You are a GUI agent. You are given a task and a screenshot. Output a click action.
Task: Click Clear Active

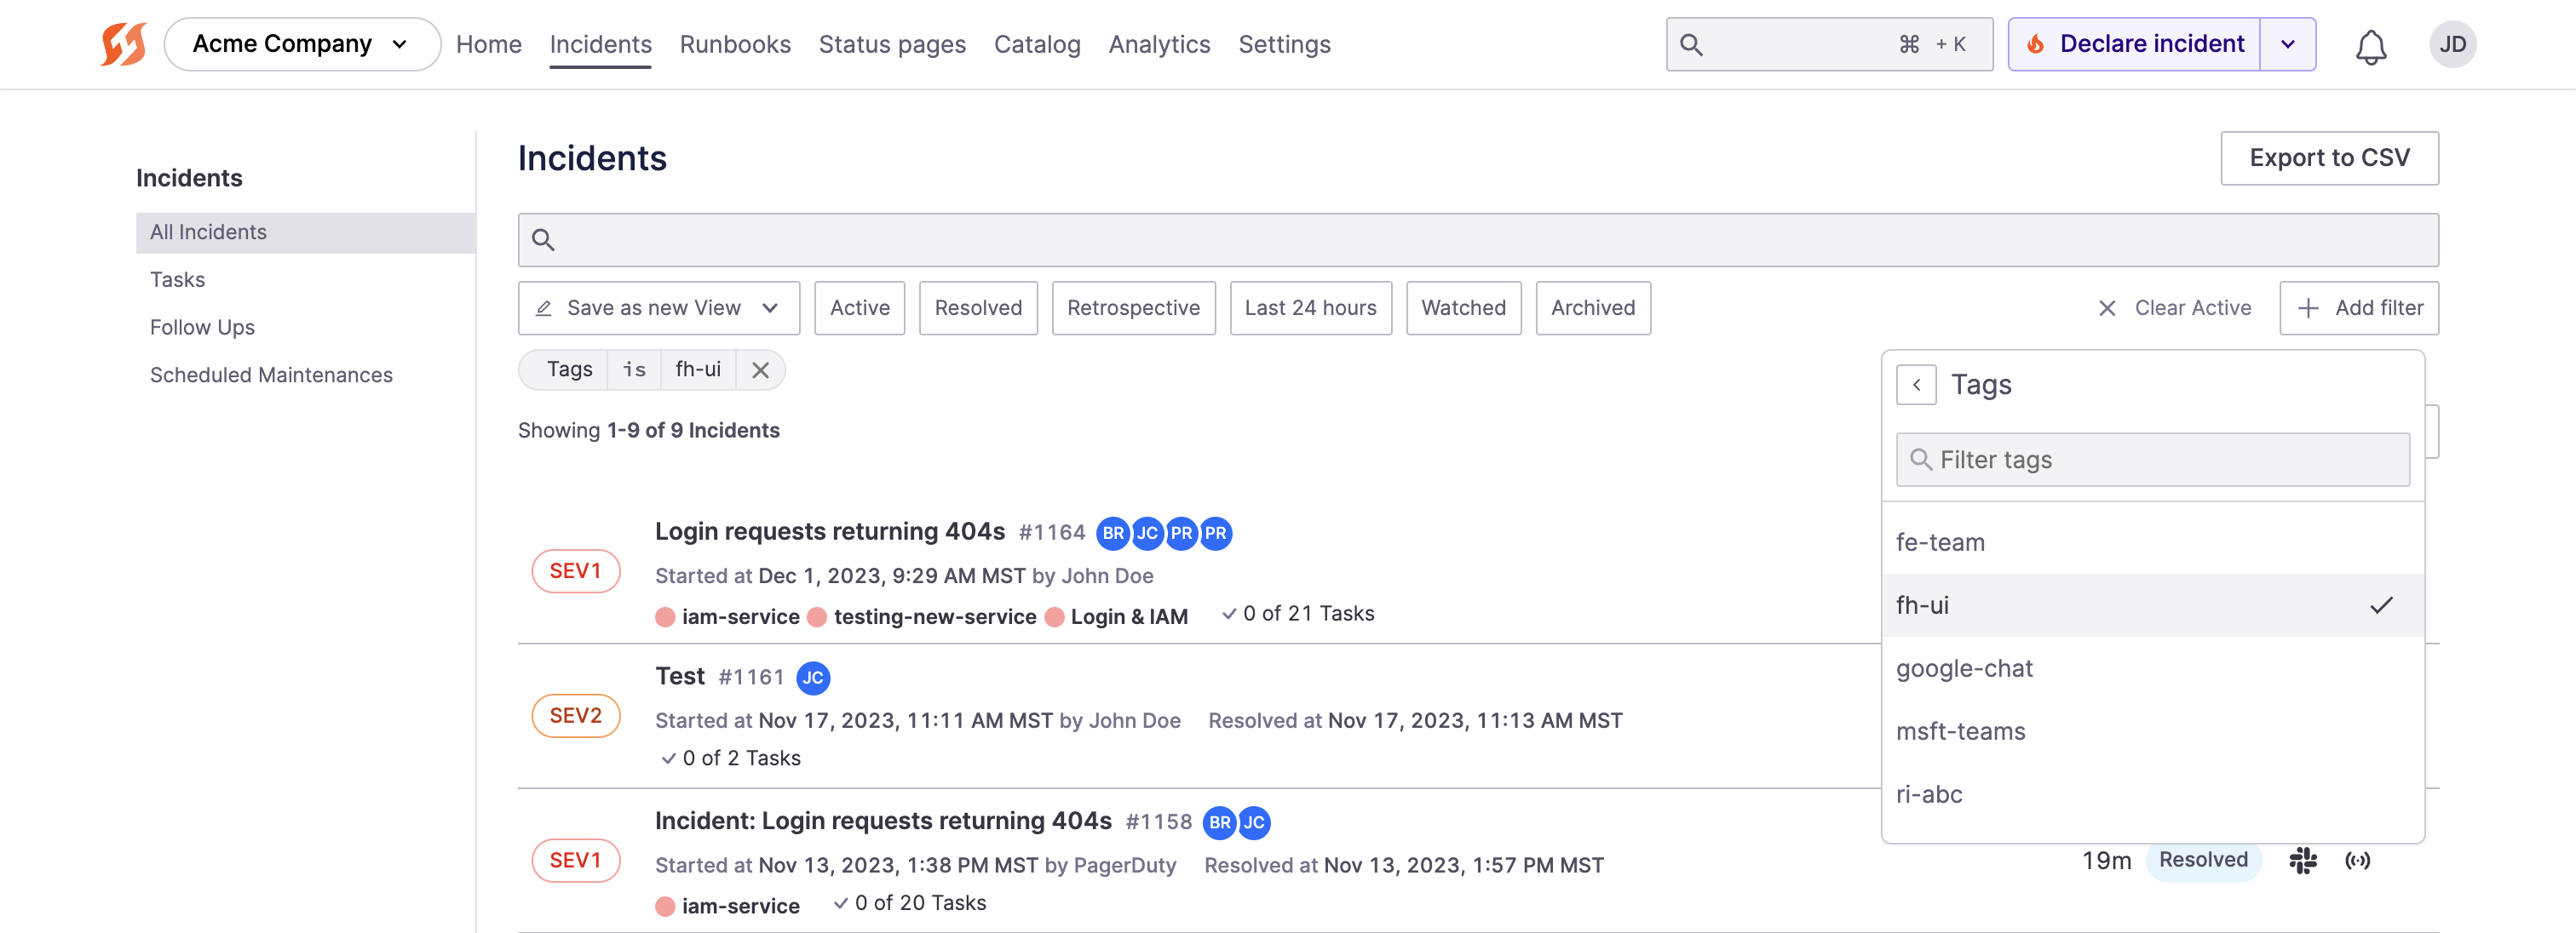point(2174,309)
